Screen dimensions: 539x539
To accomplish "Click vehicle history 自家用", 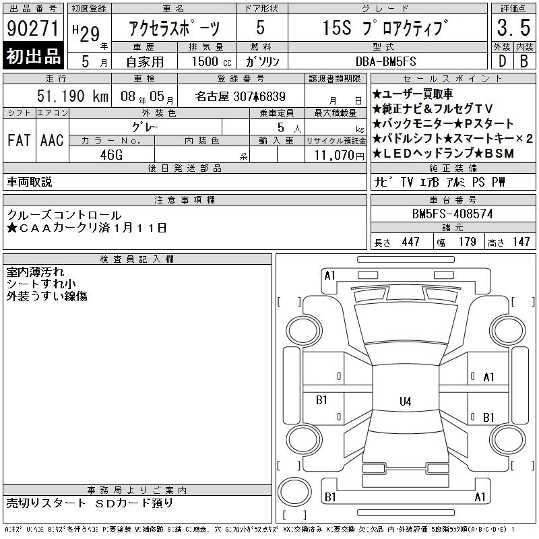I will (145, 62).
